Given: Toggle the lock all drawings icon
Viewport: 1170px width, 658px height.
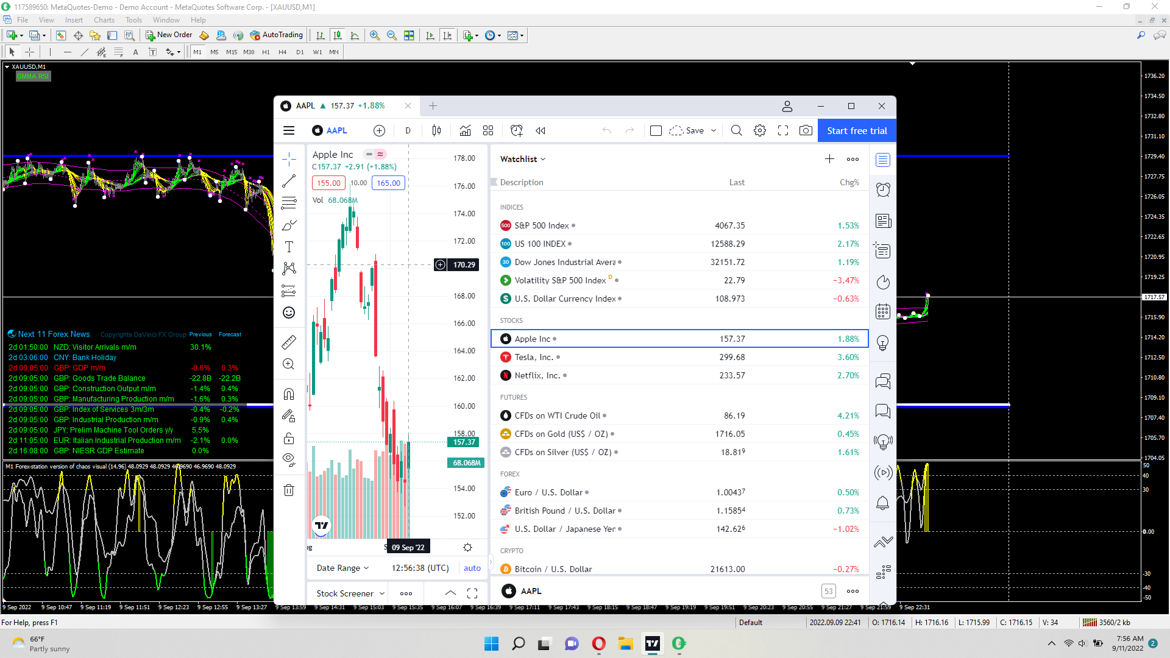Looking at the screenshot, I should (289, 439).
